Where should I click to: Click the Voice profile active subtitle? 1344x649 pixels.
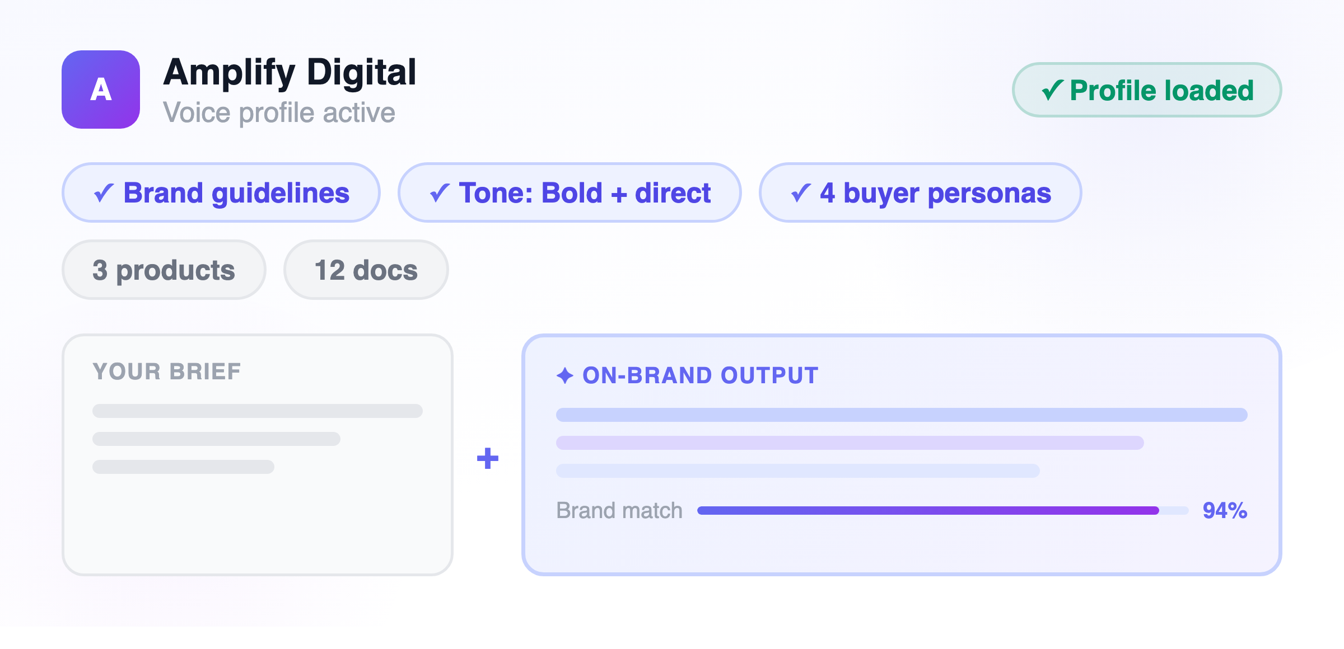coord(279,113)
